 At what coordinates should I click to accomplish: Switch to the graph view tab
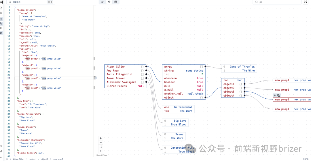click(109, 2)
